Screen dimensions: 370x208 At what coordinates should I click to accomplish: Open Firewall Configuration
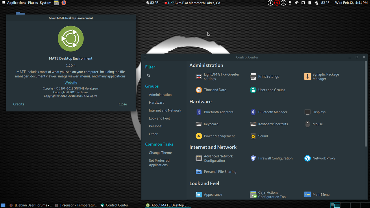pos(271,158)
